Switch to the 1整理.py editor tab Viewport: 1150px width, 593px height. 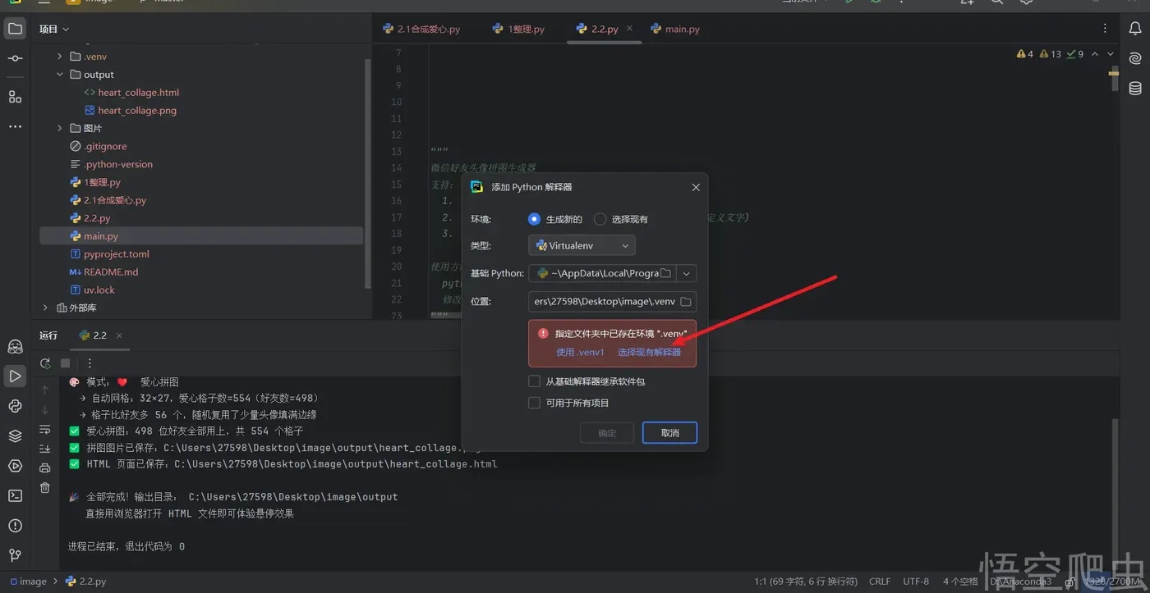(518, 29)
